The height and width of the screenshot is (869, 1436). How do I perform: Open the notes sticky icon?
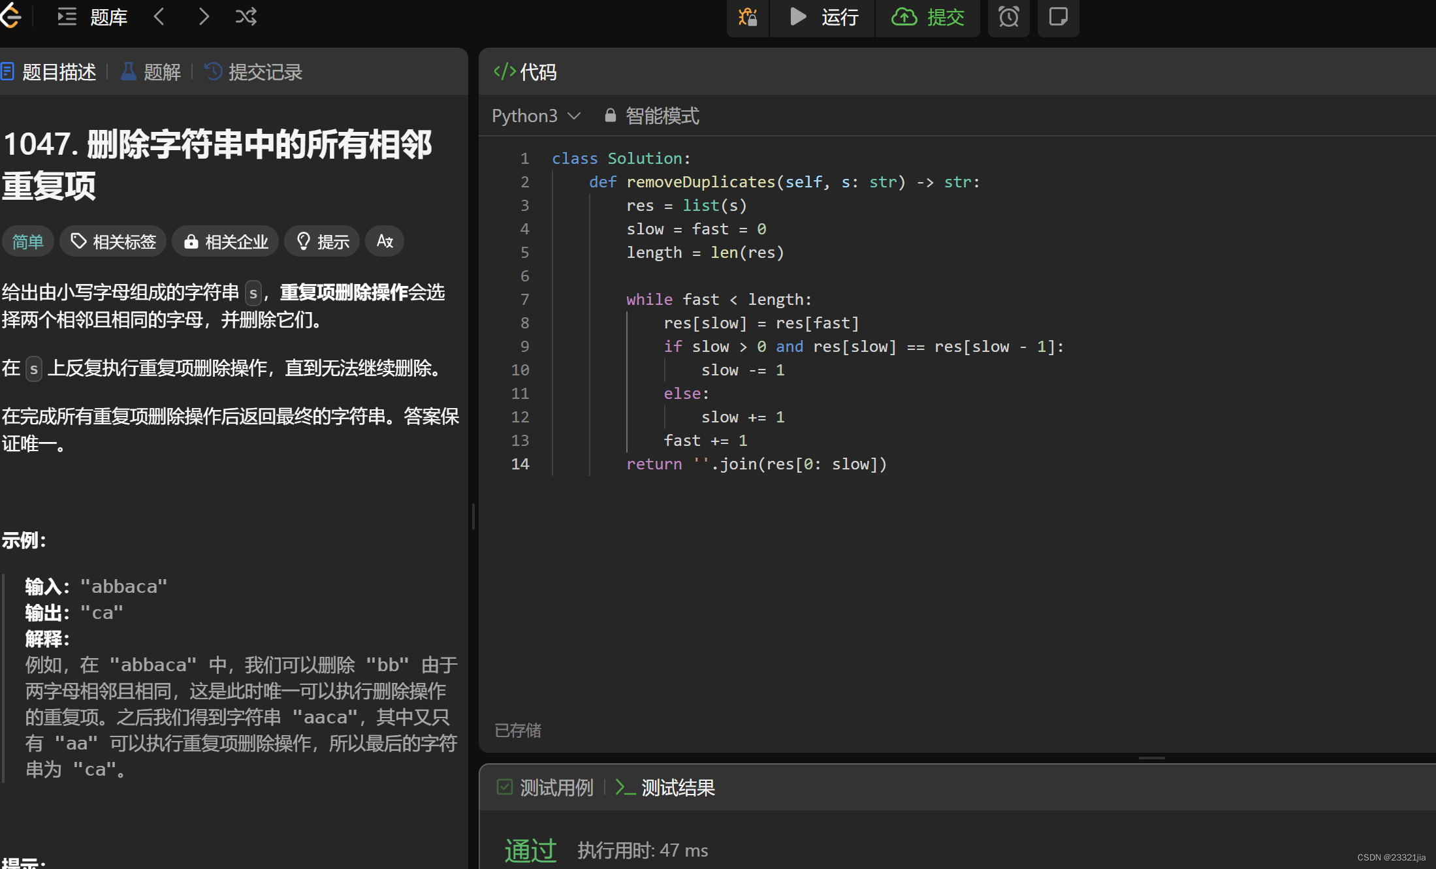pos(1058,17)
